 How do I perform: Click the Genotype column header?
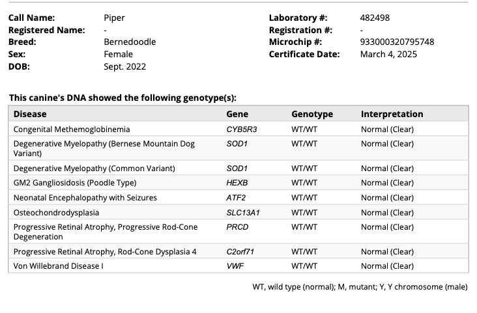(311, 114)
